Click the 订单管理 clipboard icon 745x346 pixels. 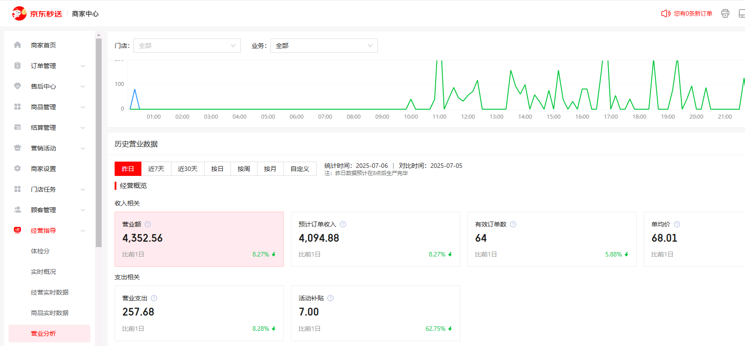[17, 65]
